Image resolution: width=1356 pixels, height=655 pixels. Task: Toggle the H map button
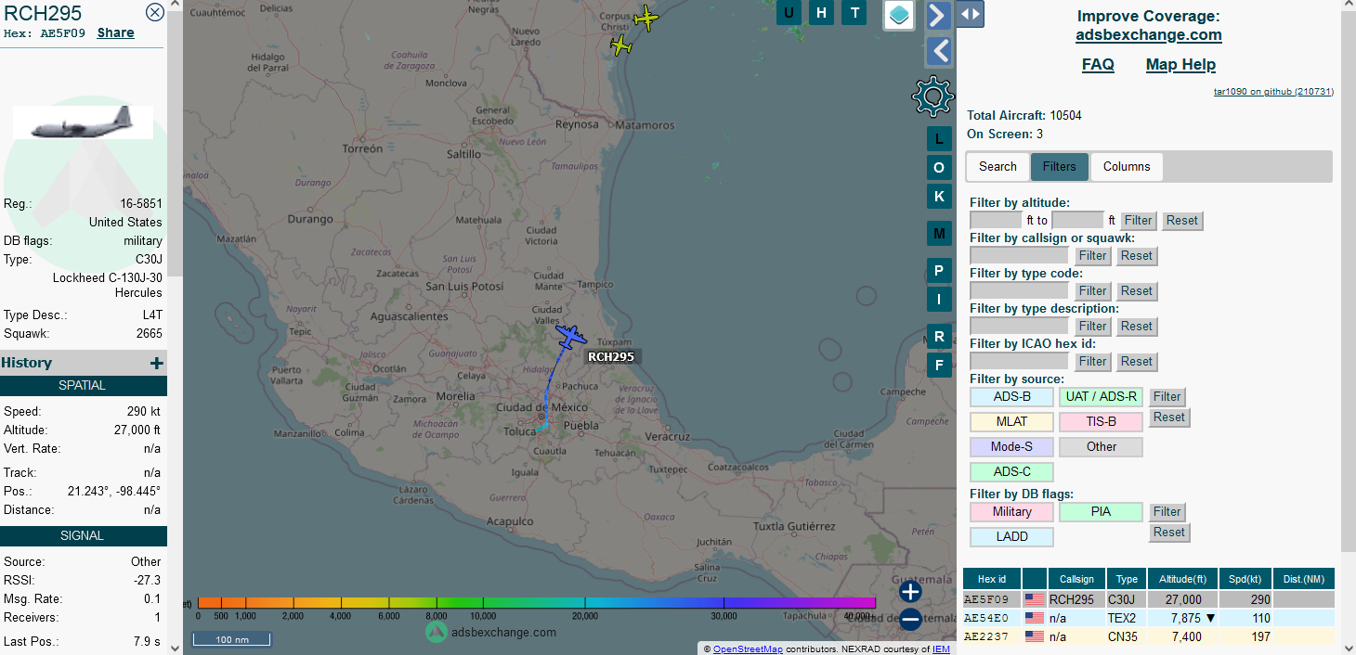[821, 12]
